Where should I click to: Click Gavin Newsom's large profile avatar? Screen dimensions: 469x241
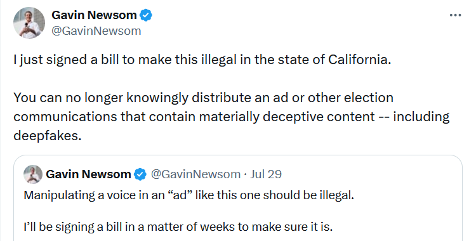pyautogui.click(x=29, y=23)
